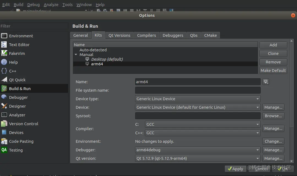Click Manage button next to Qt version
This screenshot has height=176, width=297.
pyautogui.click(x=273, y=158)
